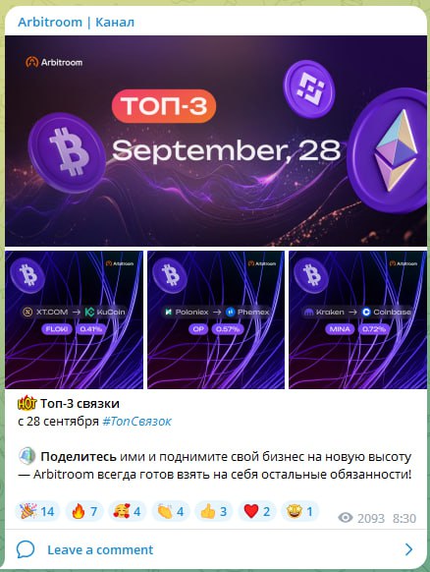Viewport: 430px width, 572px height.
Task: Click the 8:30 message timestamp
Action: point(404,518)
